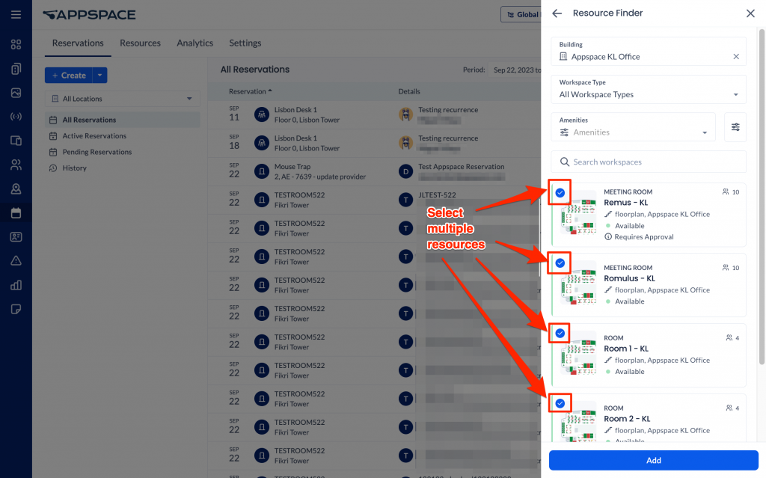Open the devices icon in sidebar

point(16,141)
